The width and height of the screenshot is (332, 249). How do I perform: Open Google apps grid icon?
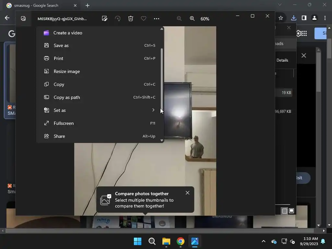(304, 33)
